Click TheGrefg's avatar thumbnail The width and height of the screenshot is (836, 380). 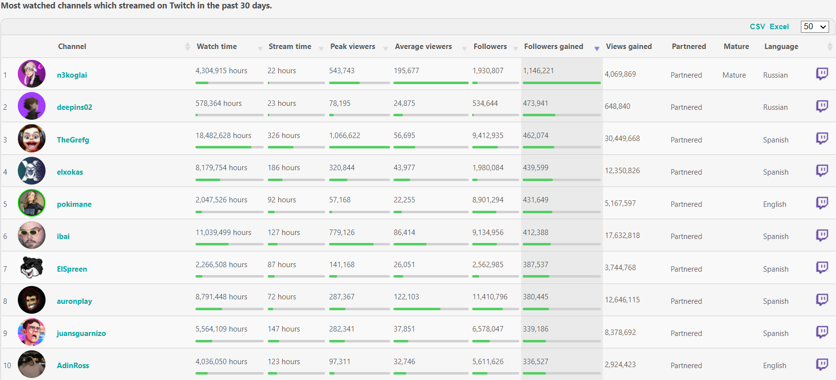32,139
